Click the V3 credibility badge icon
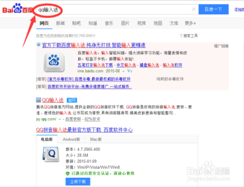This screenshot has height=187, width=244. [x=130, y=71]
